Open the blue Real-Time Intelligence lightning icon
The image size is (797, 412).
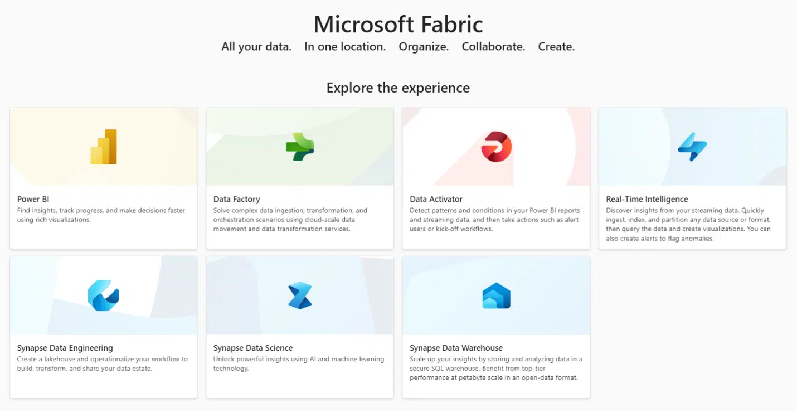[692, 147]
